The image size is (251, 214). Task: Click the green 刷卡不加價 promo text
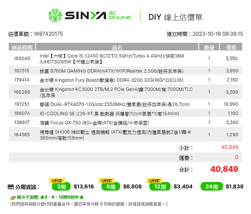pos(50,197)
